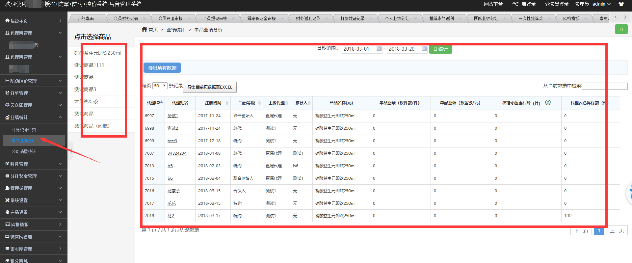This screenshot has width=632, height=263.
Task: Click the green refresh button at top right
Action: [621, 29]
